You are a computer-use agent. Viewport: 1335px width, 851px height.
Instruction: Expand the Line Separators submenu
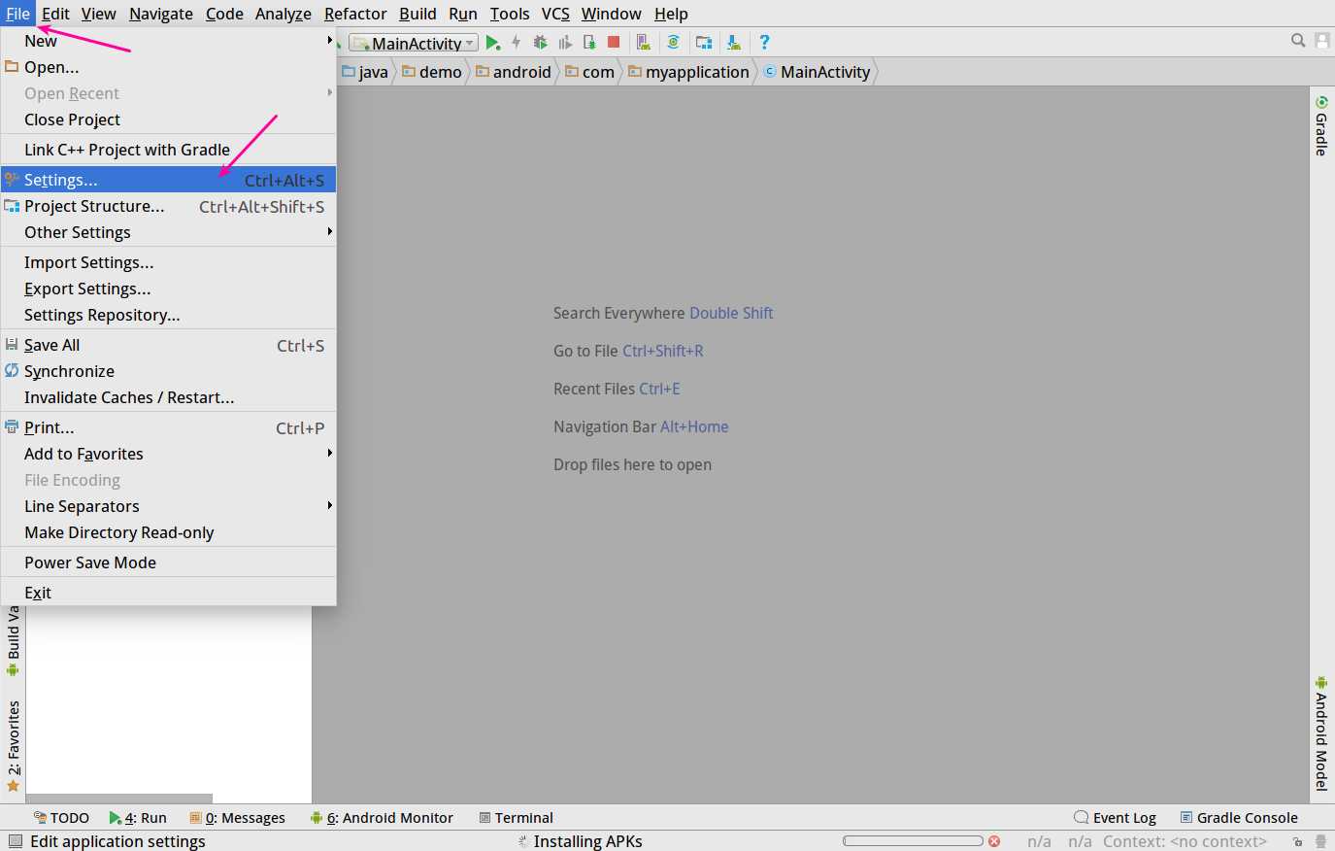pyautogui.click(x=168, y=506)
